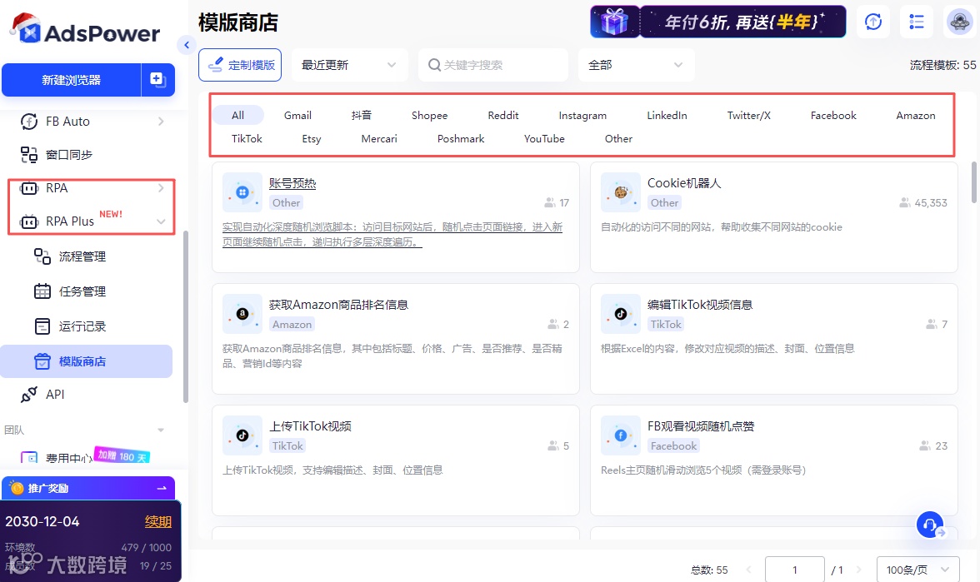The width and height of the screenshot is (980, 582).
Task: Click the 新建浏览器 button
Action: (x=72, y=79)
